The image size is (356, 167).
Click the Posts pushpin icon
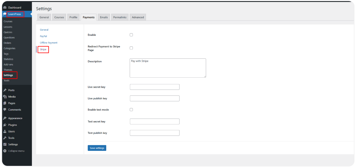click(5, 90)
